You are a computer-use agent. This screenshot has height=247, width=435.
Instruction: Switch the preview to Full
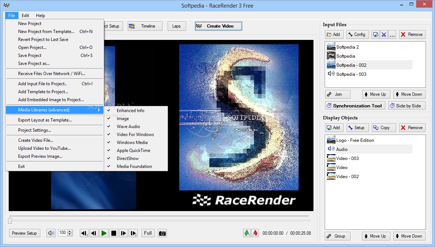[x=148, y=233]
